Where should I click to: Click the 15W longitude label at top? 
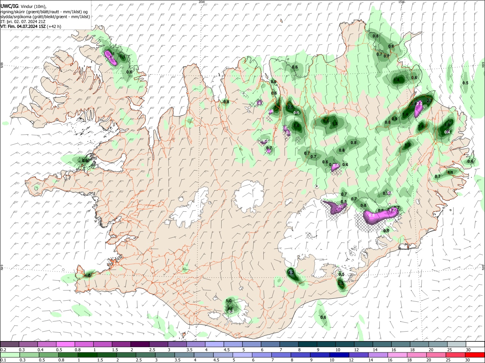[x=401, y=2]
